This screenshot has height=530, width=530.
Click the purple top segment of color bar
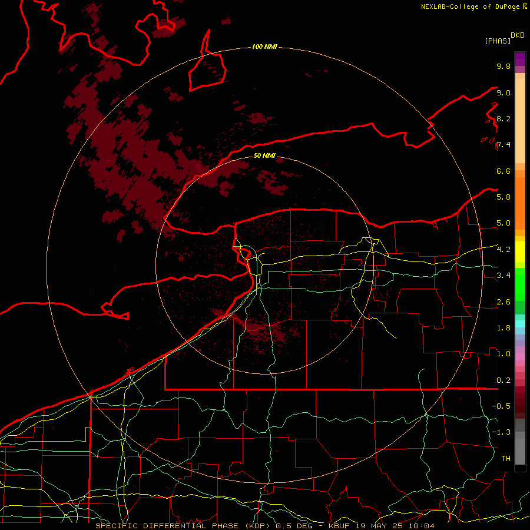click(x=520, y=59)
